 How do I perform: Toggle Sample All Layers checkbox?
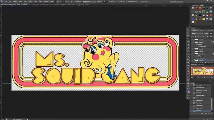tap(127, 2)
